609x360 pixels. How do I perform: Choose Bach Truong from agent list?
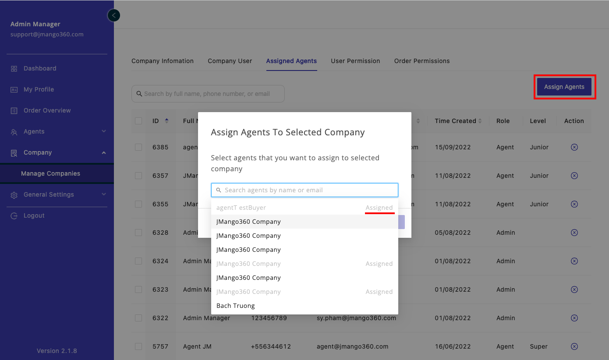tap(236, 306)
